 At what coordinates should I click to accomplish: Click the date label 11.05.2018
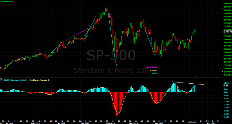pos(192,122)
